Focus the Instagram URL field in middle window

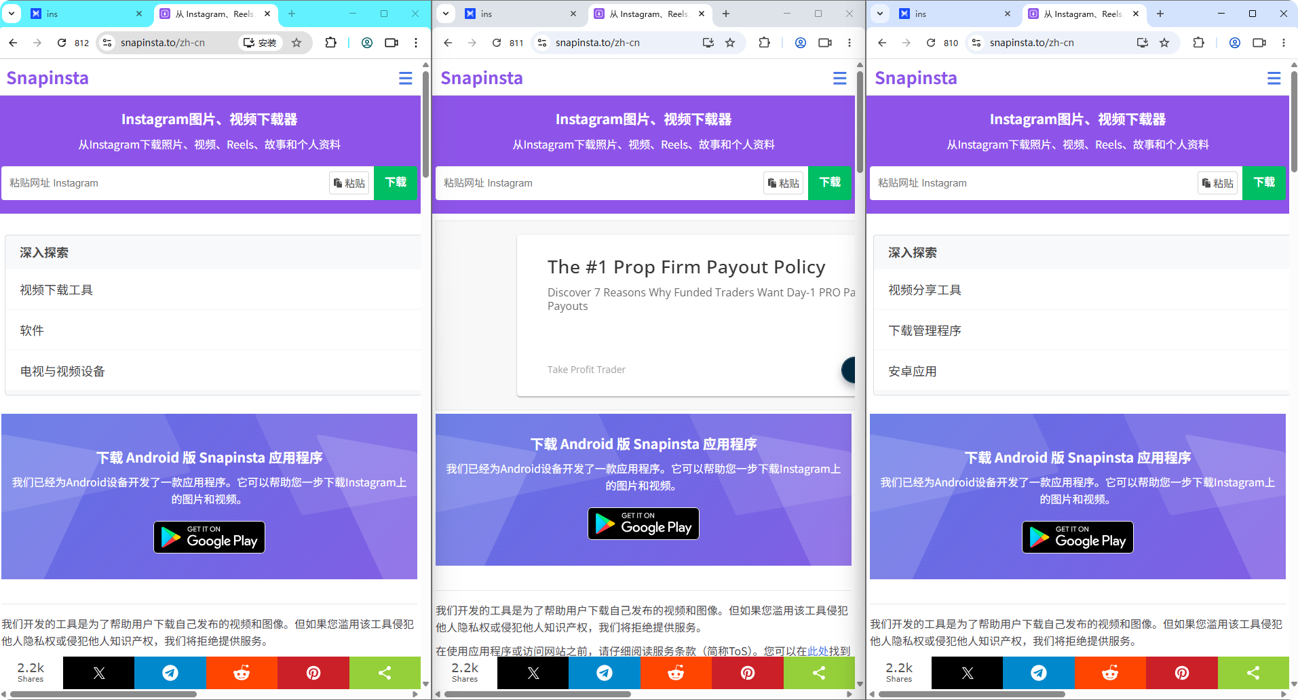[x=600, y=183]
